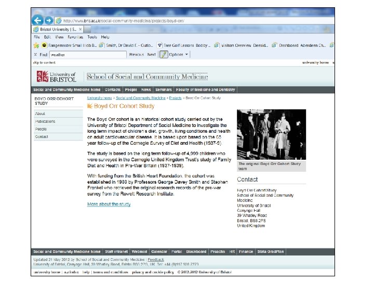
Task: Open the Help menu
Action: pyautogui.click(x=105, y=37)
